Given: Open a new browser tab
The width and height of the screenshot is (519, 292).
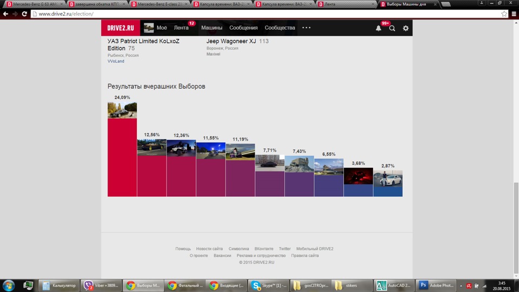Looking at the screenshot, I should (446, 4).
